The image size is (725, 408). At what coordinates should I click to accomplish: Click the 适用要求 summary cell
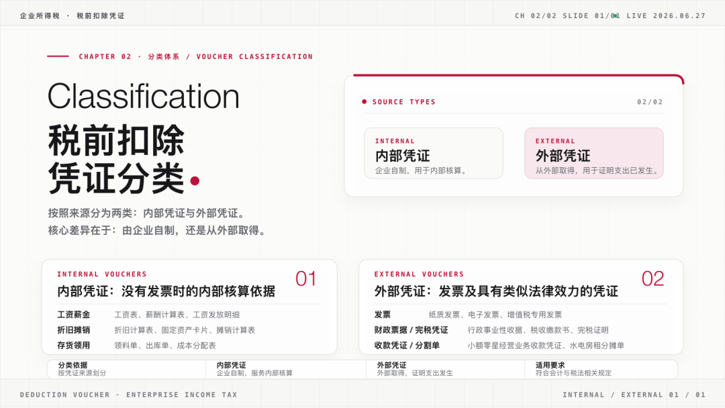[x=601, y=369]
